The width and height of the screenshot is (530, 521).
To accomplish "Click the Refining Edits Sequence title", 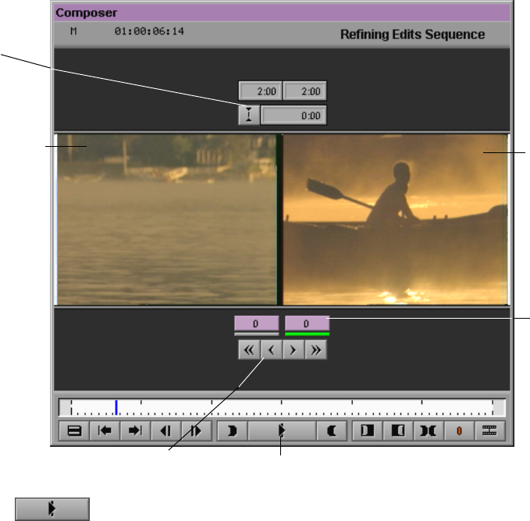I will (x=412, y=34).
